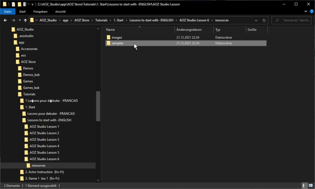Refresh the current folder view
315x189 pixels.
pos(264,20)
